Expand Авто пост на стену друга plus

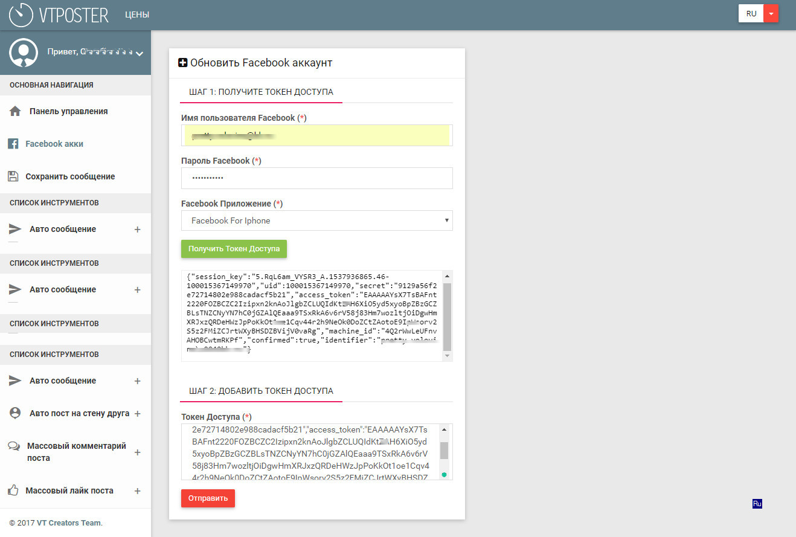point(137,414)
